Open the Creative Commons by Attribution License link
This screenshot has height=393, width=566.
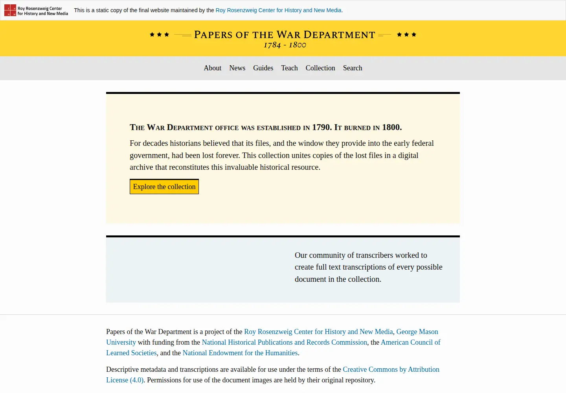click(391, 369)
